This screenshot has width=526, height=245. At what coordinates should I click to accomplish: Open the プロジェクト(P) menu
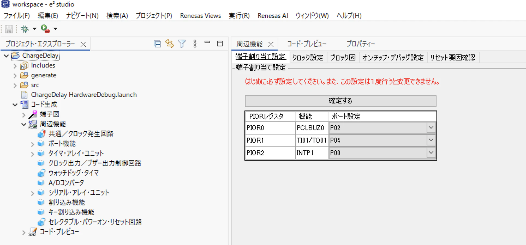[x=154, y=16]
